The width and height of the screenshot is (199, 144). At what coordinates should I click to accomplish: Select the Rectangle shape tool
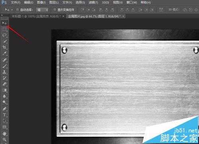[x=4, y=127]
